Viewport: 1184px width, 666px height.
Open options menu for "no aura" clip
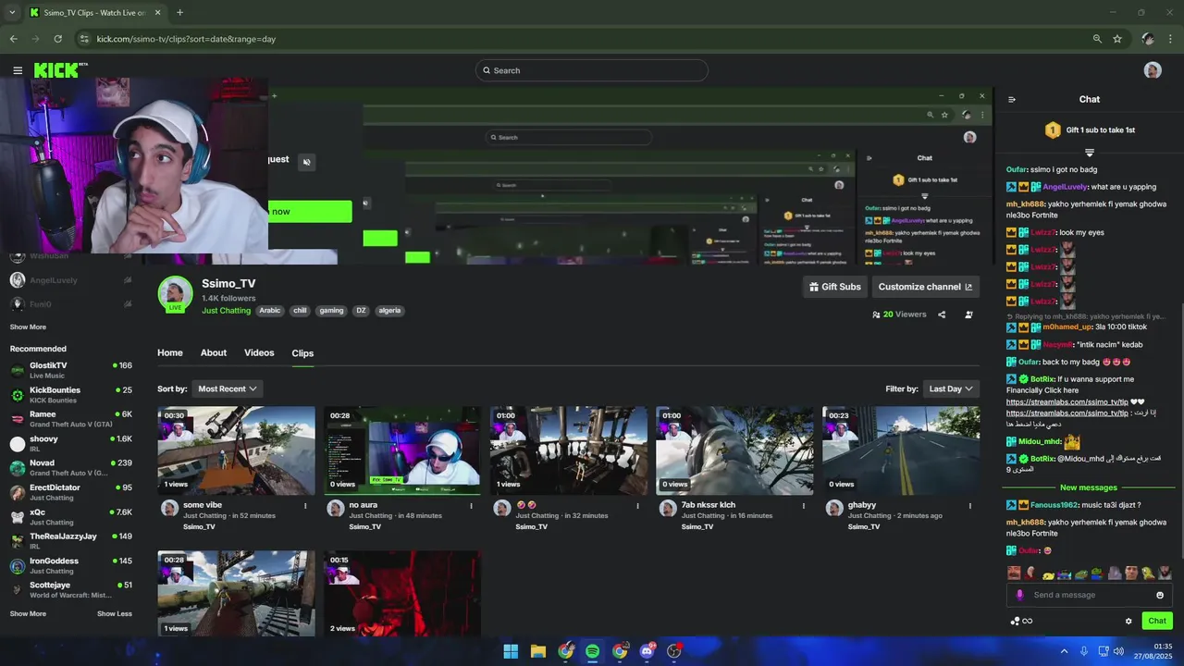click(471, 506)
